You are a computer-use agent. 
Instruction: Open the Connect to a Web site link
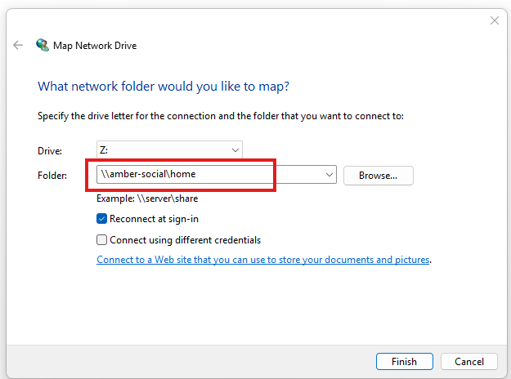(263, 260)
